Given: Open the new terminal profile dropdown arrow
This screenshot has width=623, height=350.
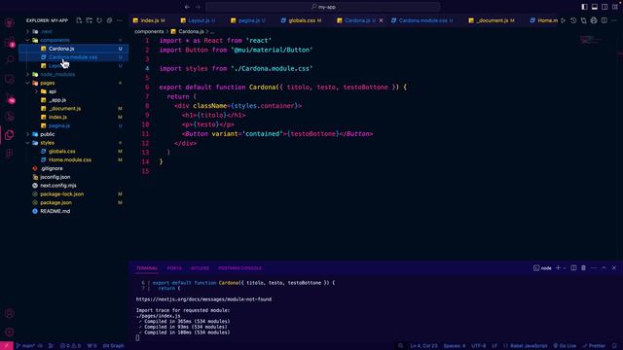Looking at the screenshot, I should click(x=565, y=268).
